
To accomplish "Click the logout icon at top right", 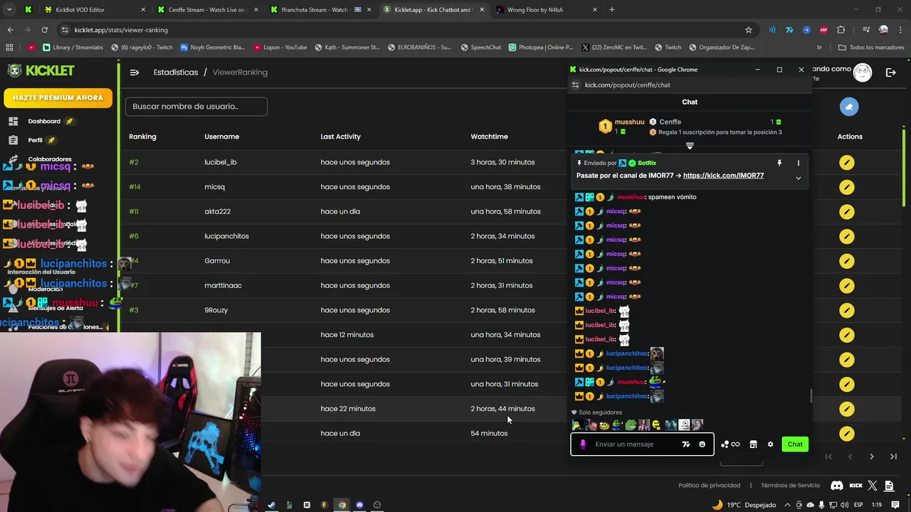I will [890, 72].
